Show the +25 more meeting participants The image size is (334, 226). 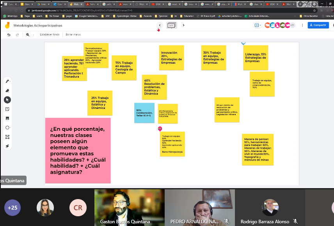click(12, 208)
